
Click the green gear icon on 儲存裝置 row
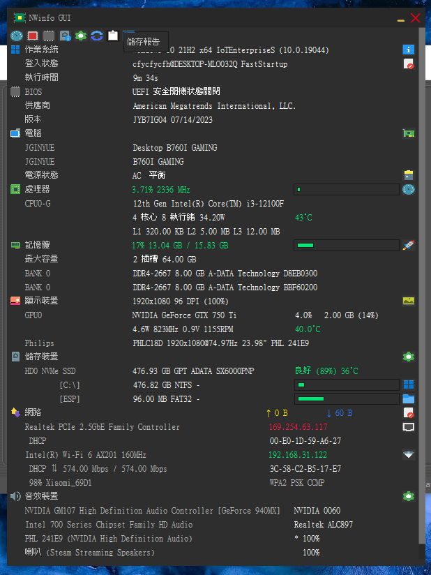coord(408,357)
